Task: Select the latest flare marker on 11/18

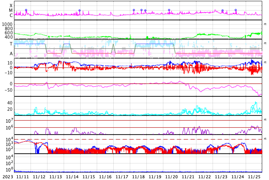Action: pos(145,11)
